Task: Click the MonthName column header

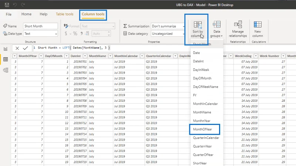Action: tap(97, 56)
